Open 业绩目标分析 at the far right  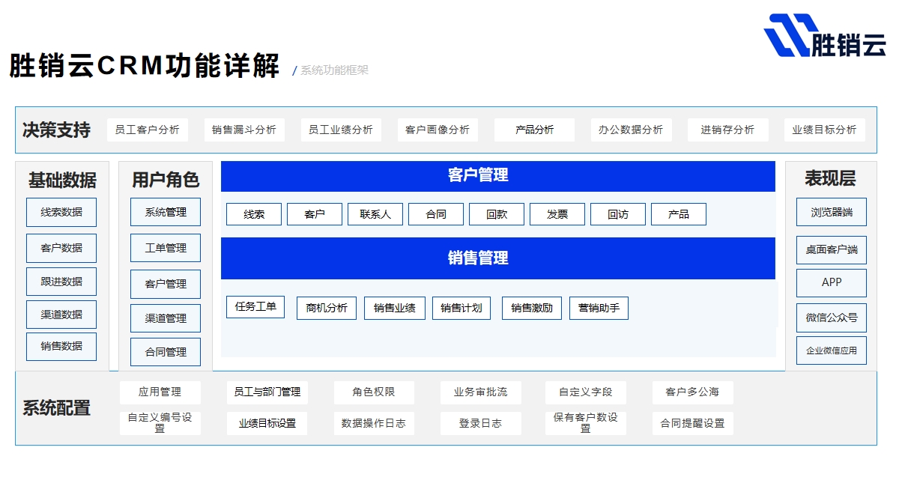click(x=824, y=130)
